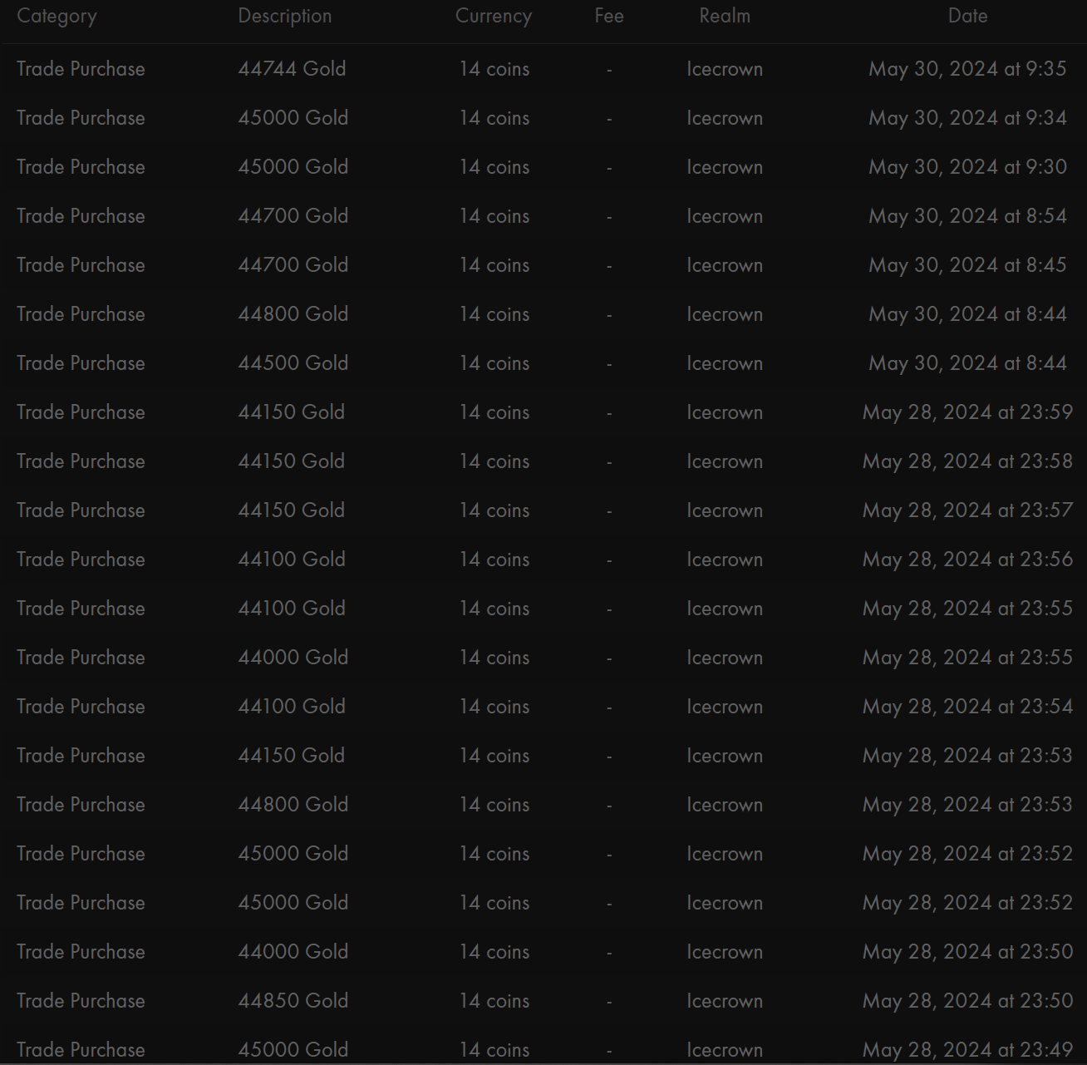Viewport: 1087px width, 1065px height.
Task: Click the Currency column header
Action: click(494, 17)
